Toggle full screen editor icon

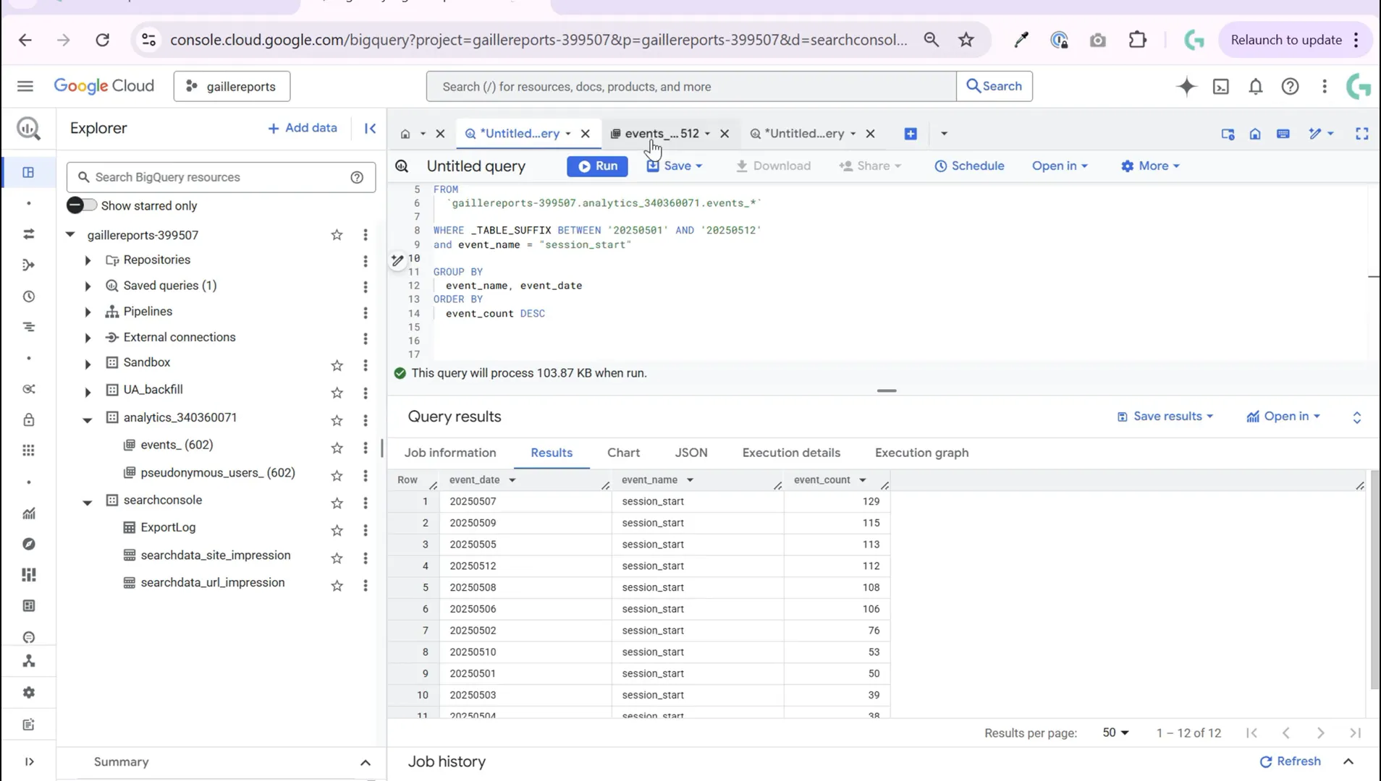pos(1362,134)
